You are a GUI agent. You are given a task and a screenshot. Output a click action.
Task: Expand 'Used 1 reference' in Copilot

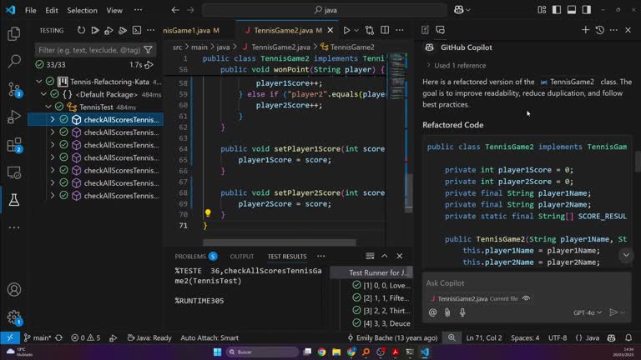(x=457, y=65)
